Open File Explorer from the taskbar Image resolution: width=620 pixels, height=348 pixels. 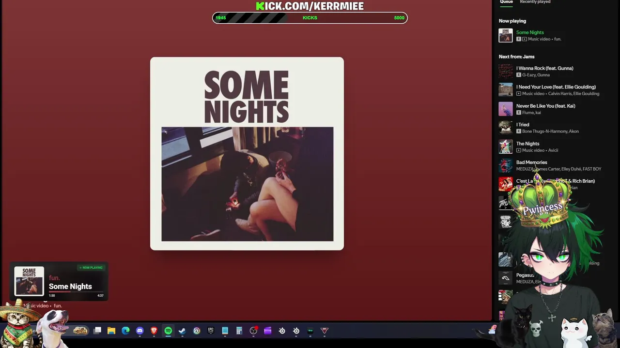(111, 331)
